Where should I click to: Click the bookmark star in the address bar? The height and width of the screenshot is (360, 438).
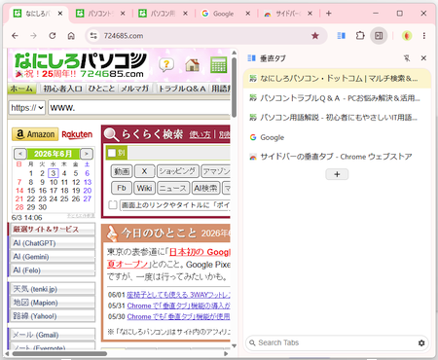(x=315, y=36)
